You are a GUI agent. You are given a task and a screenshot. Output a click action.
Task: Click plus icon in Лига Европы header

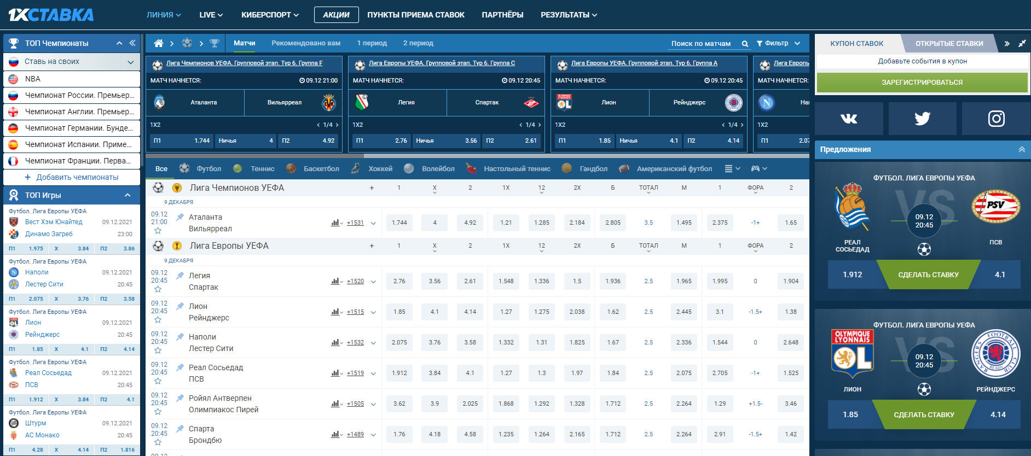click(372, 246)
